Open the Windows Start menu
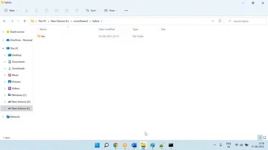Image resolution: width=268 pixels, height=150 pixels. (x=97, y=145)
